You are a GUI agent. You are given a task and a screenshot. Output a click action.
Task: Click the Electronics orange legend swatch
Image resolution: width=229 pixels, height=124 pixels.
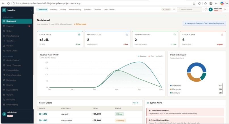[171, 89]
